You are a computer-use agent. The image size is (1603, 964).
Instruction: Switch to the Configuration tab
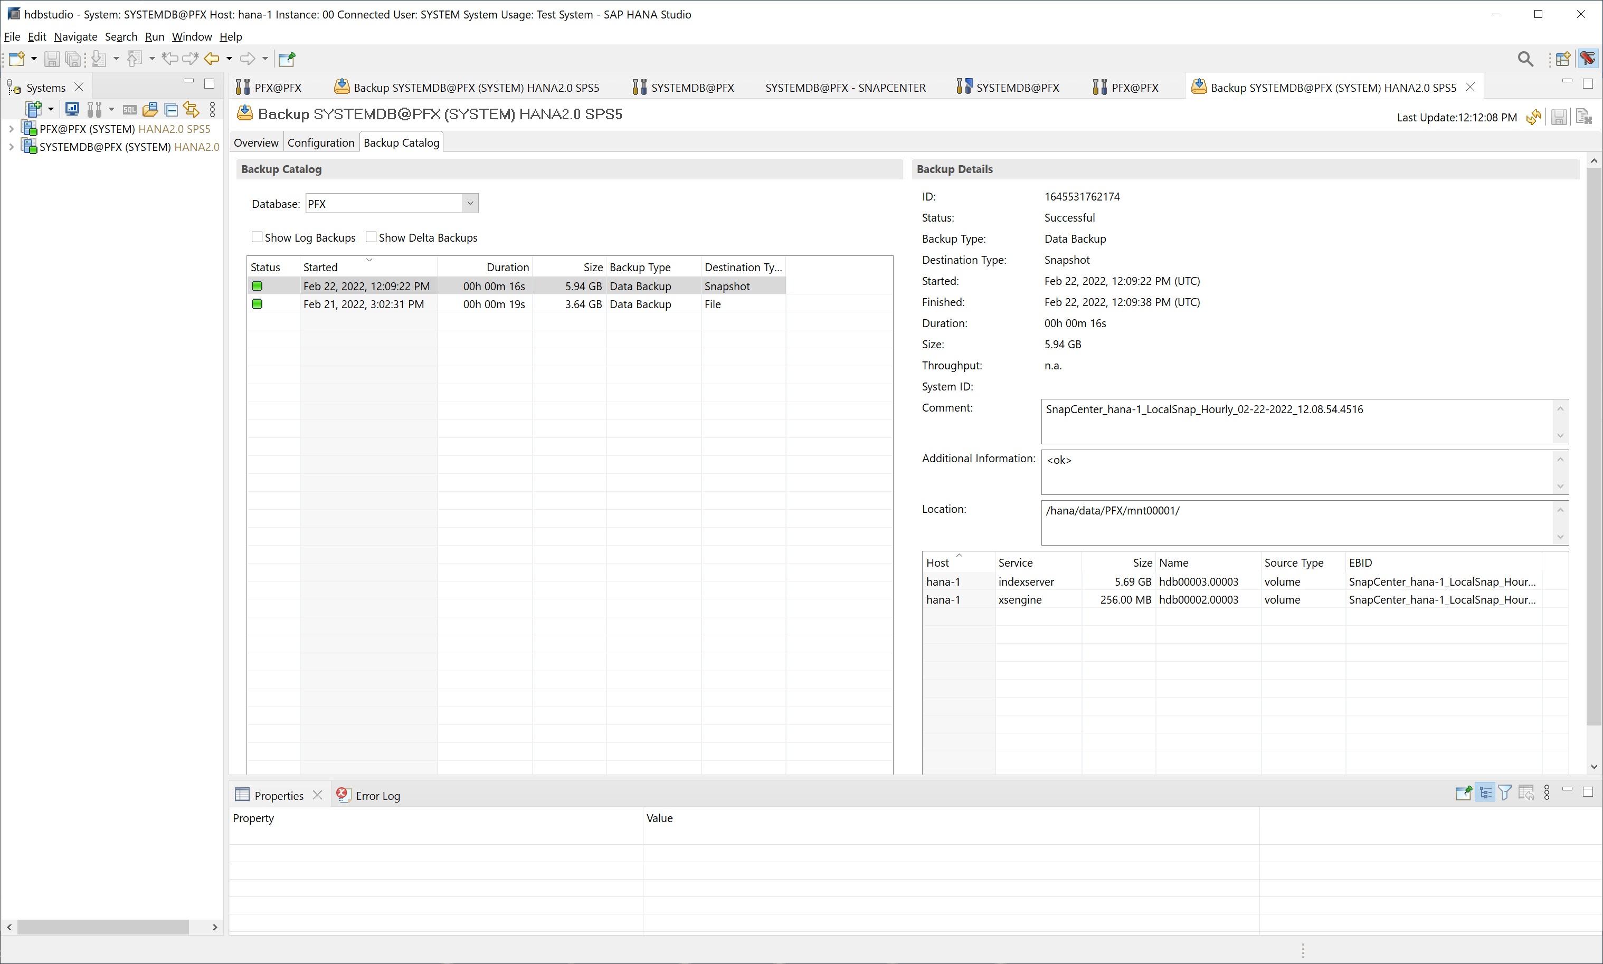point(320,142)
